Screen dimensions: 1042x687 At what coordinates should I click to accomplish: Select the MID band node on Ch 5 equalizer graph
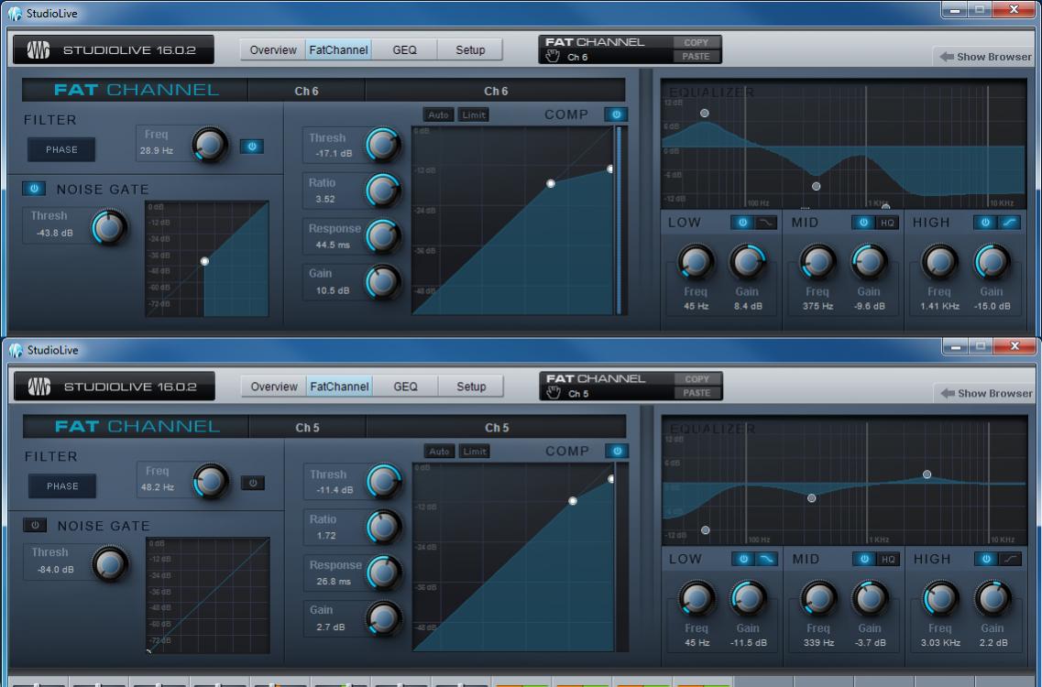(811, 497)
